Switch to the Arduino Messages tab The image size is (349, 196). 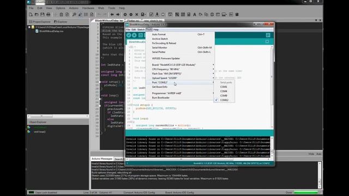point(102,158)
